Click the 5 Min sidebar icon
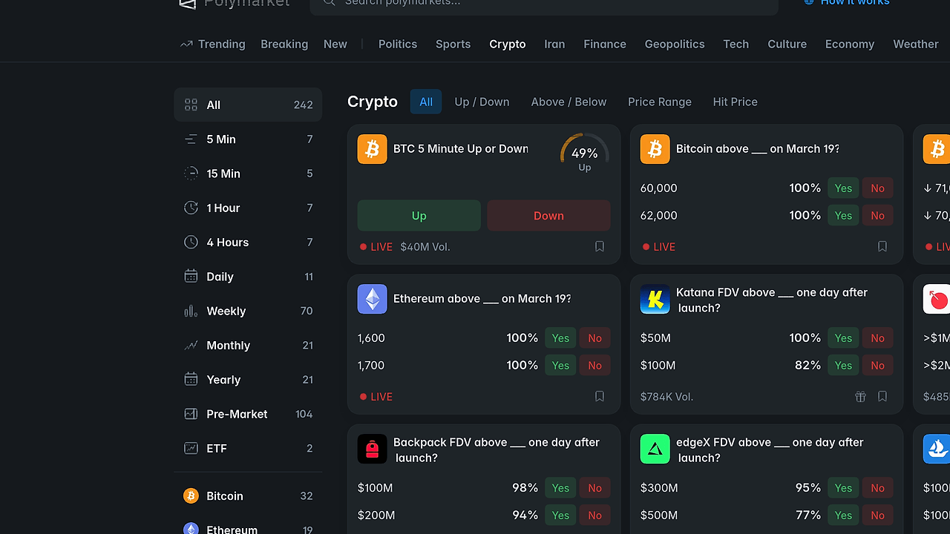Viewport: 950px width, 534px height. [191, 139]
